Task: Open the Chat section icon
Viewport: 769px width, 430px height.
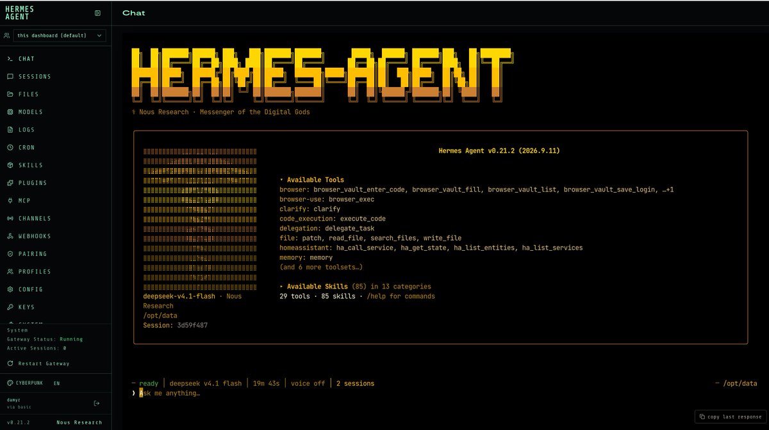Action: (10, 59)
